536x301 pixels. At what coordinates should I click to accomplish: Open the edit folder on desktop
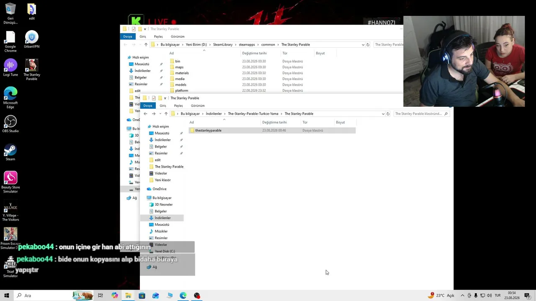click(31, 12)
